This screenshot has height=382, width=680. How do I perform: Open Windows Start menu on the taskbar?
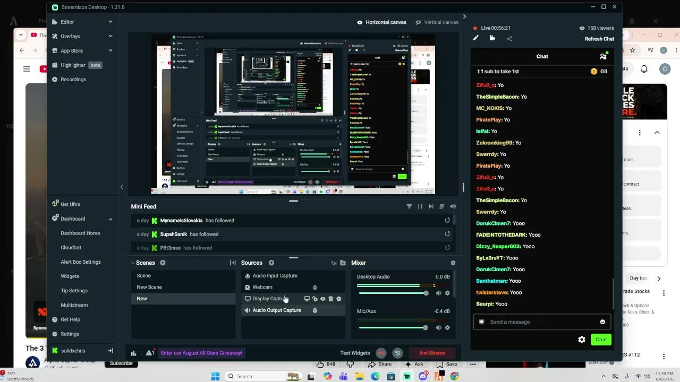tap(215, 376)
